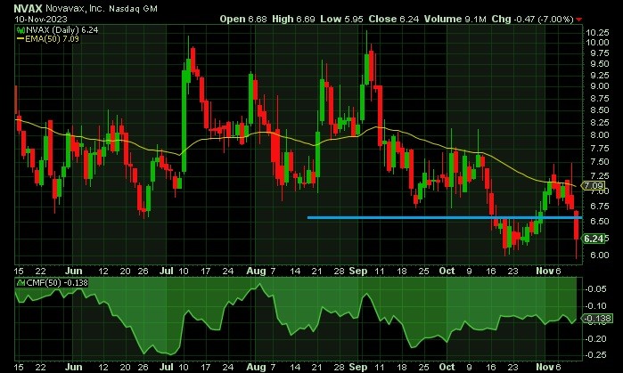This screenshot has height=373, width=623.
Task: Click Jul on the price chart date axis
Action: click(166, 271)
